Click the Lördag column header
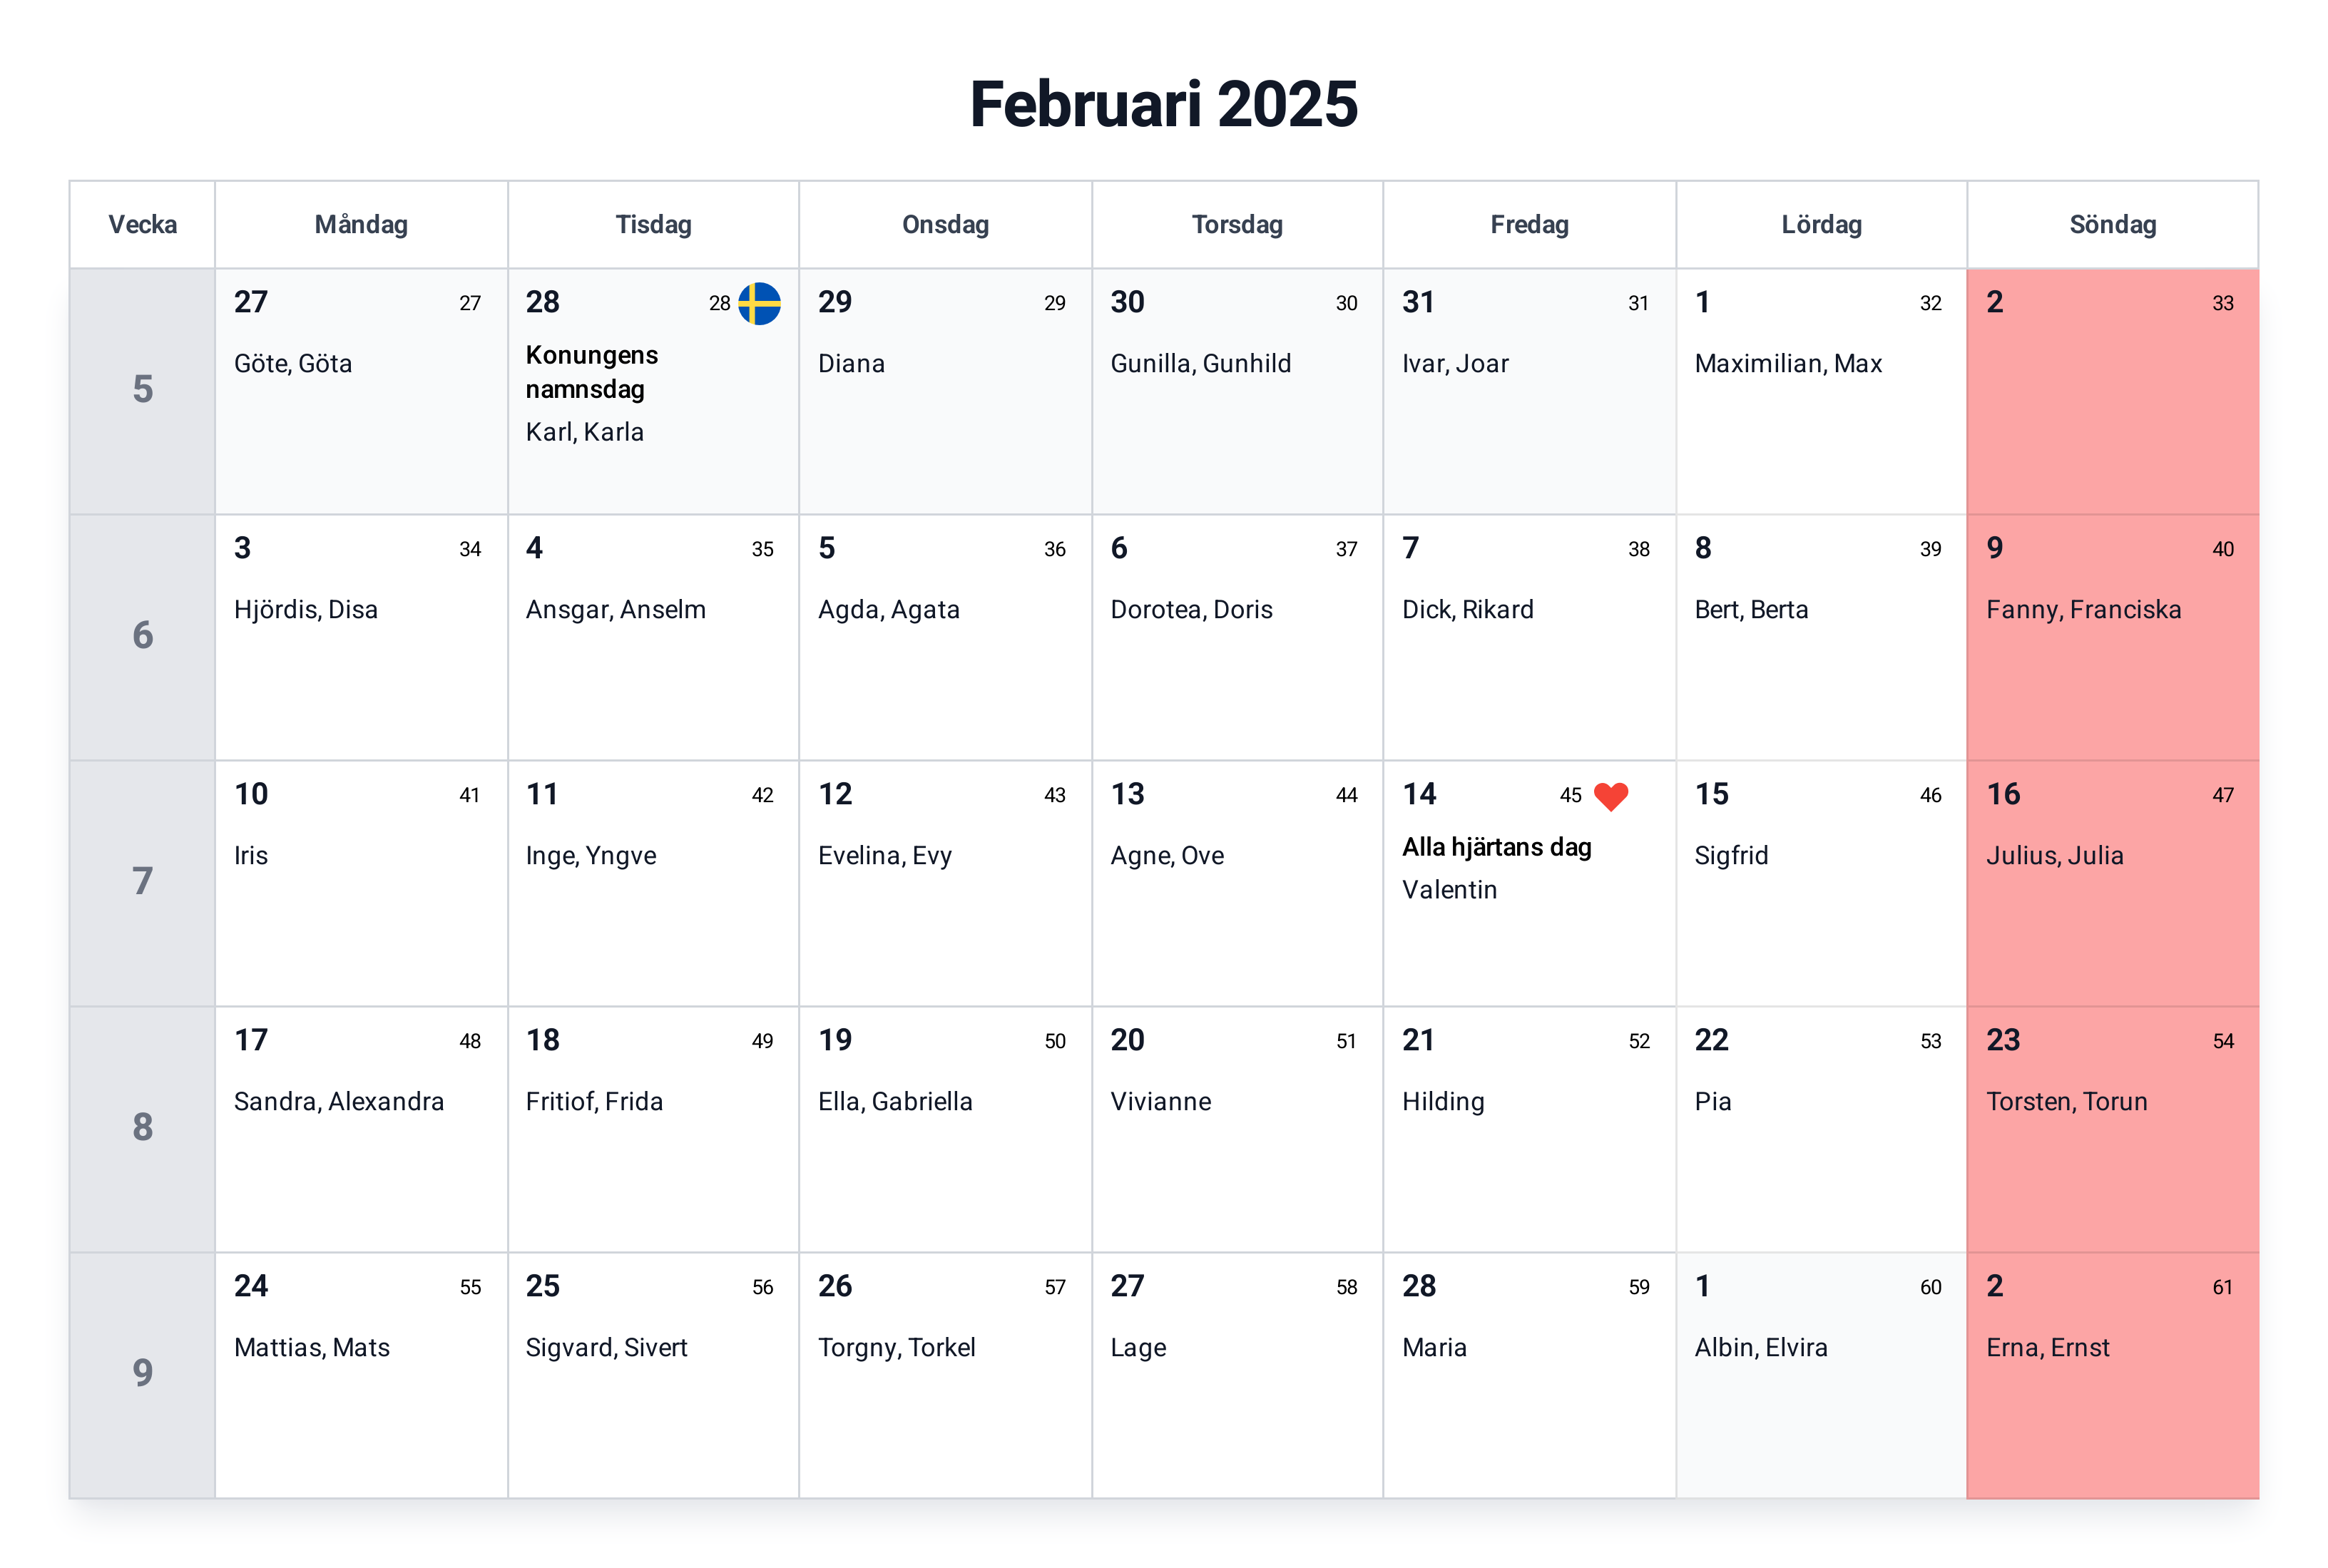 [x=1821, y=225]
